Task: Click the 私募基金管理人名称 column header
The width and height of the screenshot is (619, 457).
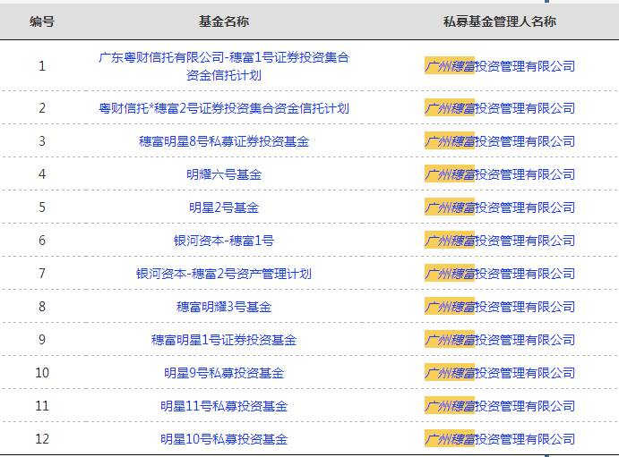Action: pyautogui.click(x=500, y=21)
